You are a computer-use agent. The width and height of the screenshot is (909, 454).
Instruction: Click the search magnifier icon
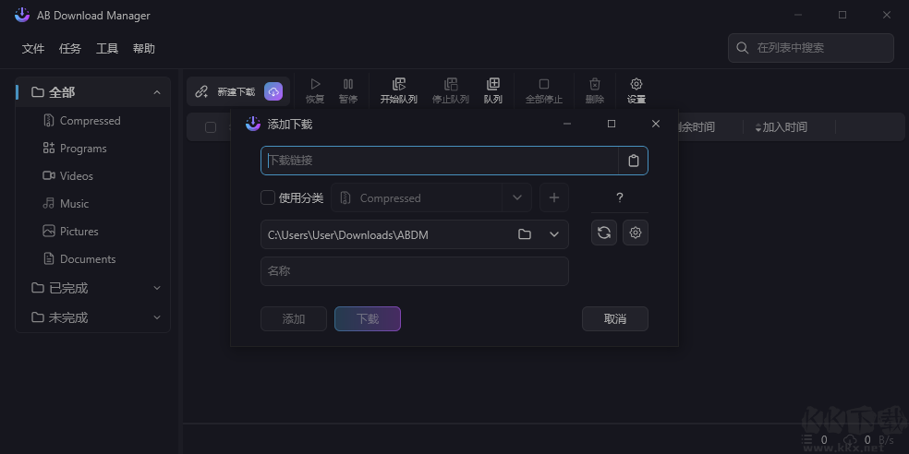[x=743, y=48]
